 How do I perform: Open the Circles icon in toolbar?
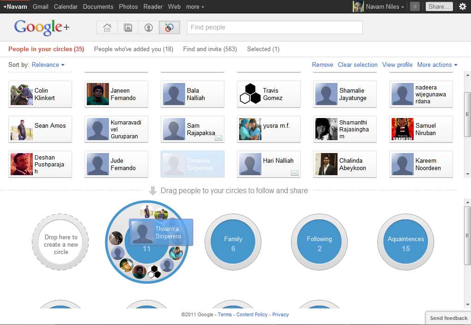coord(169,28)
